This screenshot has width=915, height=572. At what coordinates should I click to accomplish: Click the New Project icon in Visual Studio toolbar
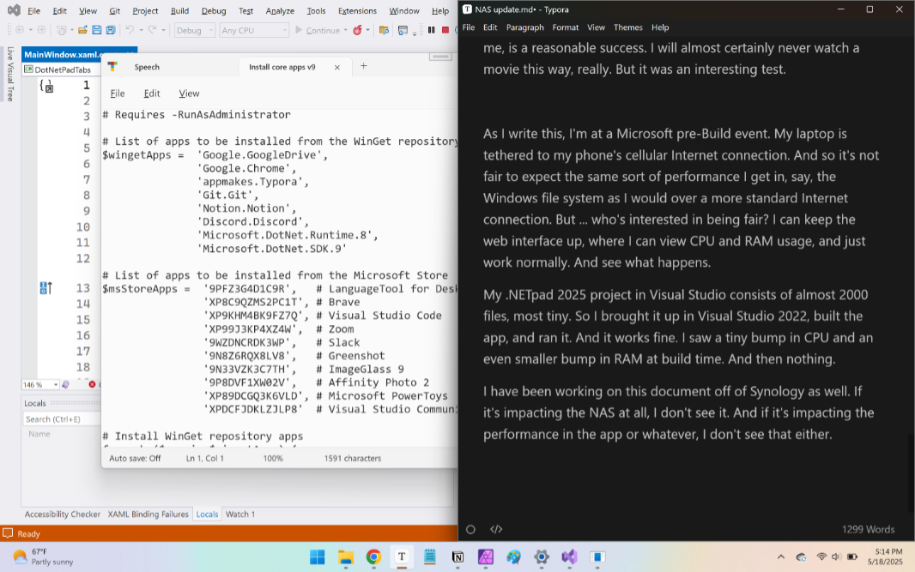tap(61, 30)
